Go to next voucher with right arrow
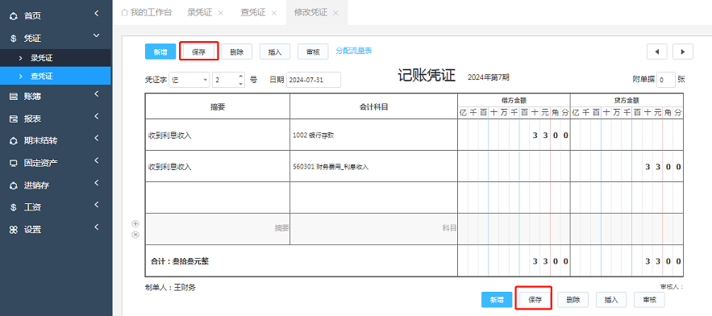 (682, 52)
